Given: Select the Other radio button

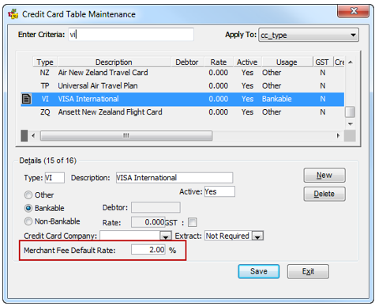Looking at the screenshot, I should pyautogui.click(x=28, y=195).
